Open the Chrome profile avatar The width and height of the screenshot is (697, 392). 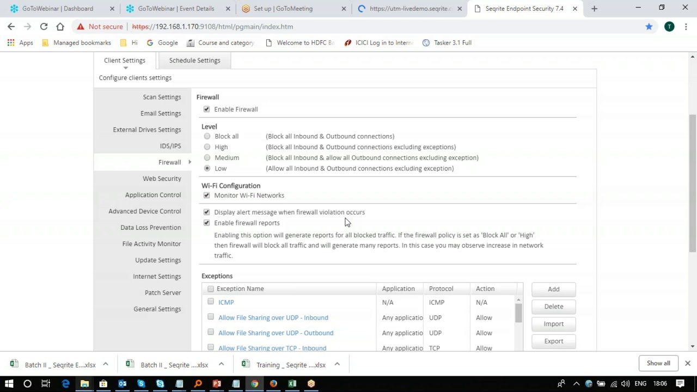point(669,27)
